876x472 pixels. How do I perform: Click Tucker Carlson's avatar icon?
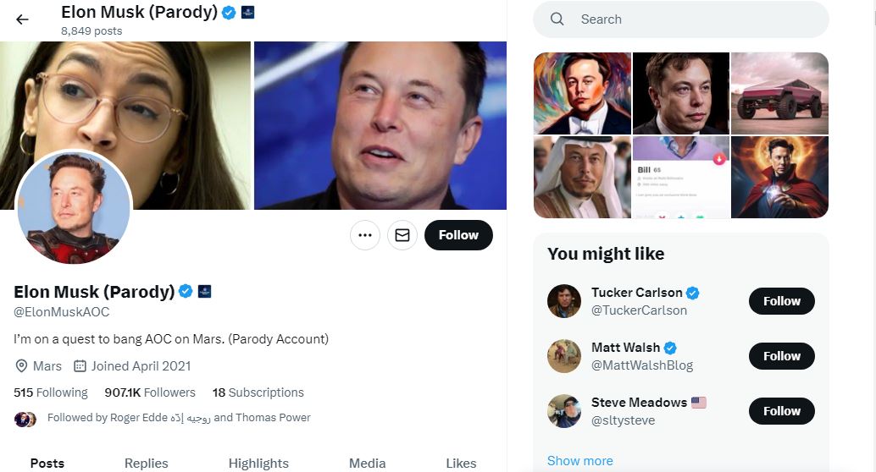564,301
